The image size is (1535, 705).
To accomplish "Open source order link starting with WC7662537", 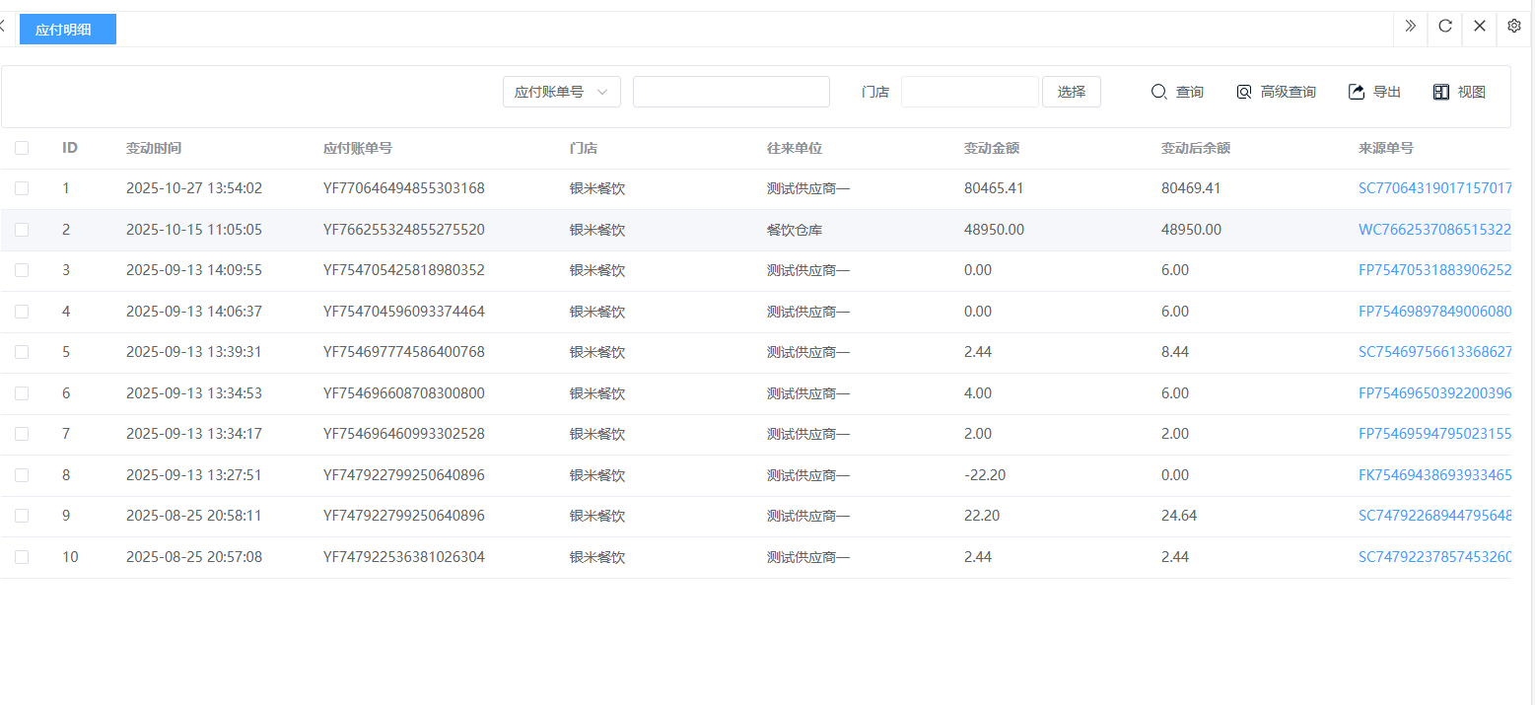I will (1434, 230).
